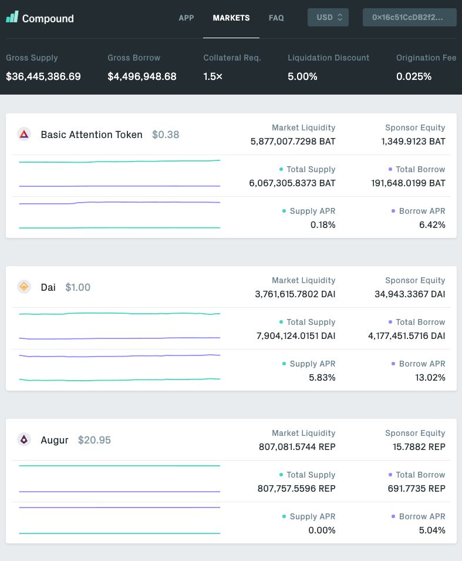Open the APP tab
Screen dimensions: 462x561
point(186,18)
